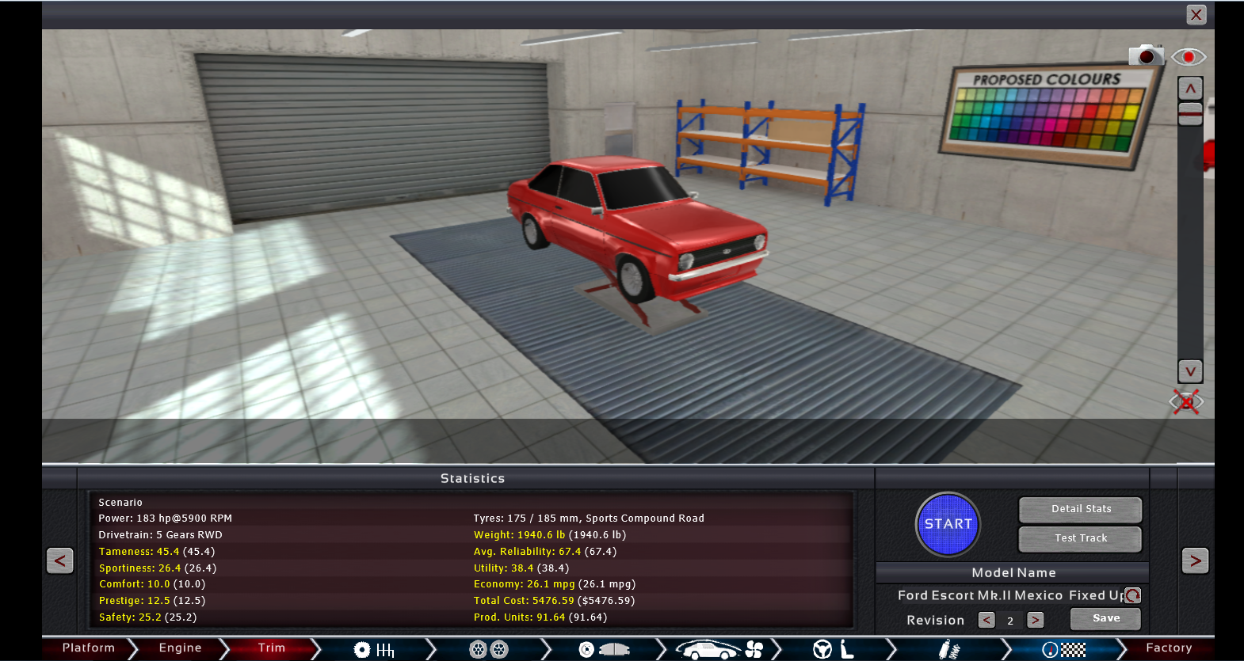Select the Drivetrain: 5 Gears RWD line
This screenshot has width=1244, height=661.
click(160, 535)
